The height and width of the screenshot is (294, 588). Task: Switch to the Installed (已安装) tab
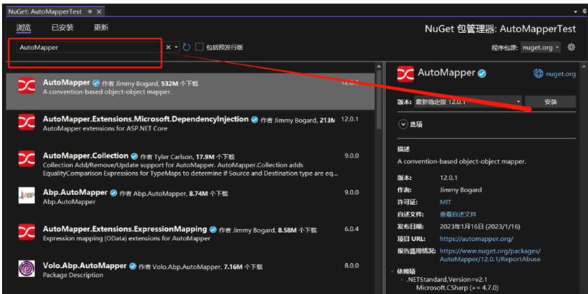click(62, 28)
